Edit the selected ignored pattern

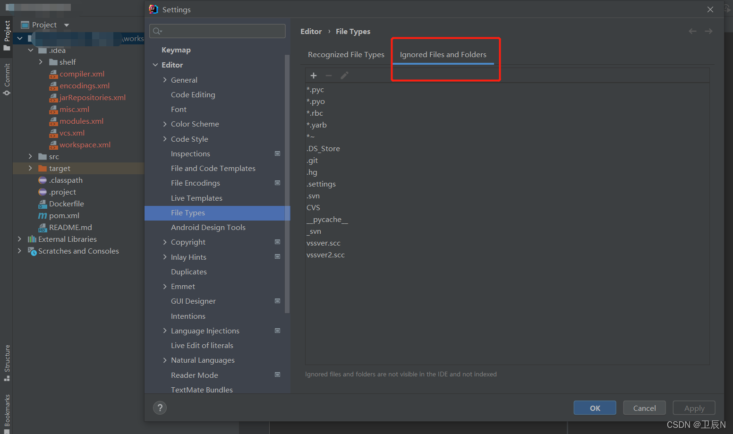pyautogui.click(x=344, y=76)
